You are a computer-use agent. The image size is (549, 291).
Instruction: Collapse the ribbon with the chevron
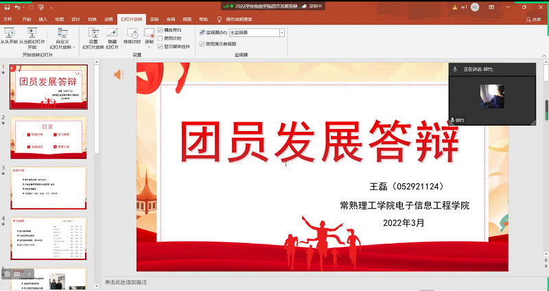point(544,56)
